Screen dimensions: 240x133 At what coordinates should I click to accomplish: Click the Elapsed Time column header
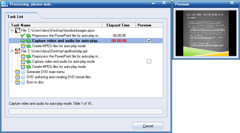coord(119,25)
